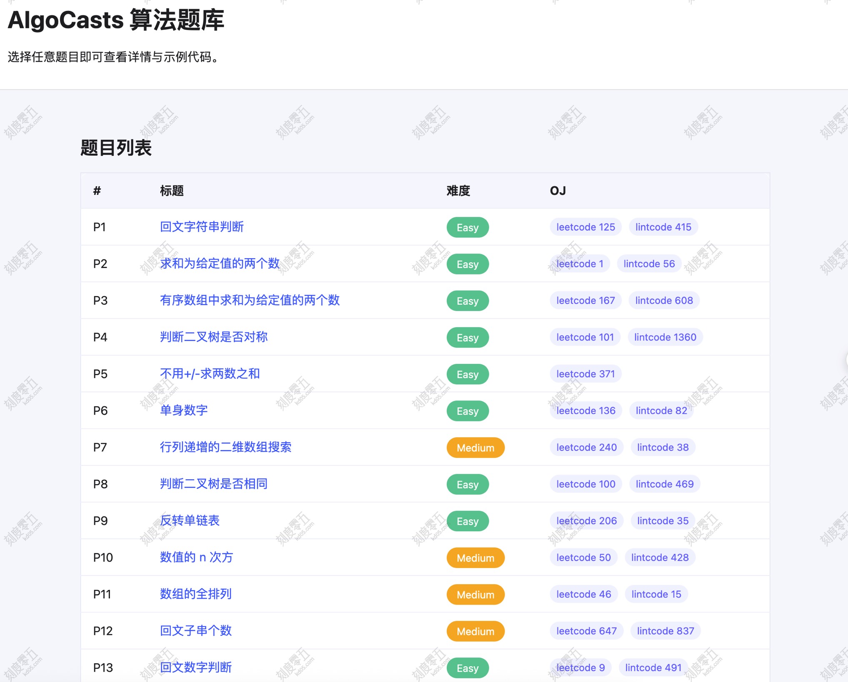Select the leetcode 240 badge
The image size is (848, 682).
click(x=586, y=447)
